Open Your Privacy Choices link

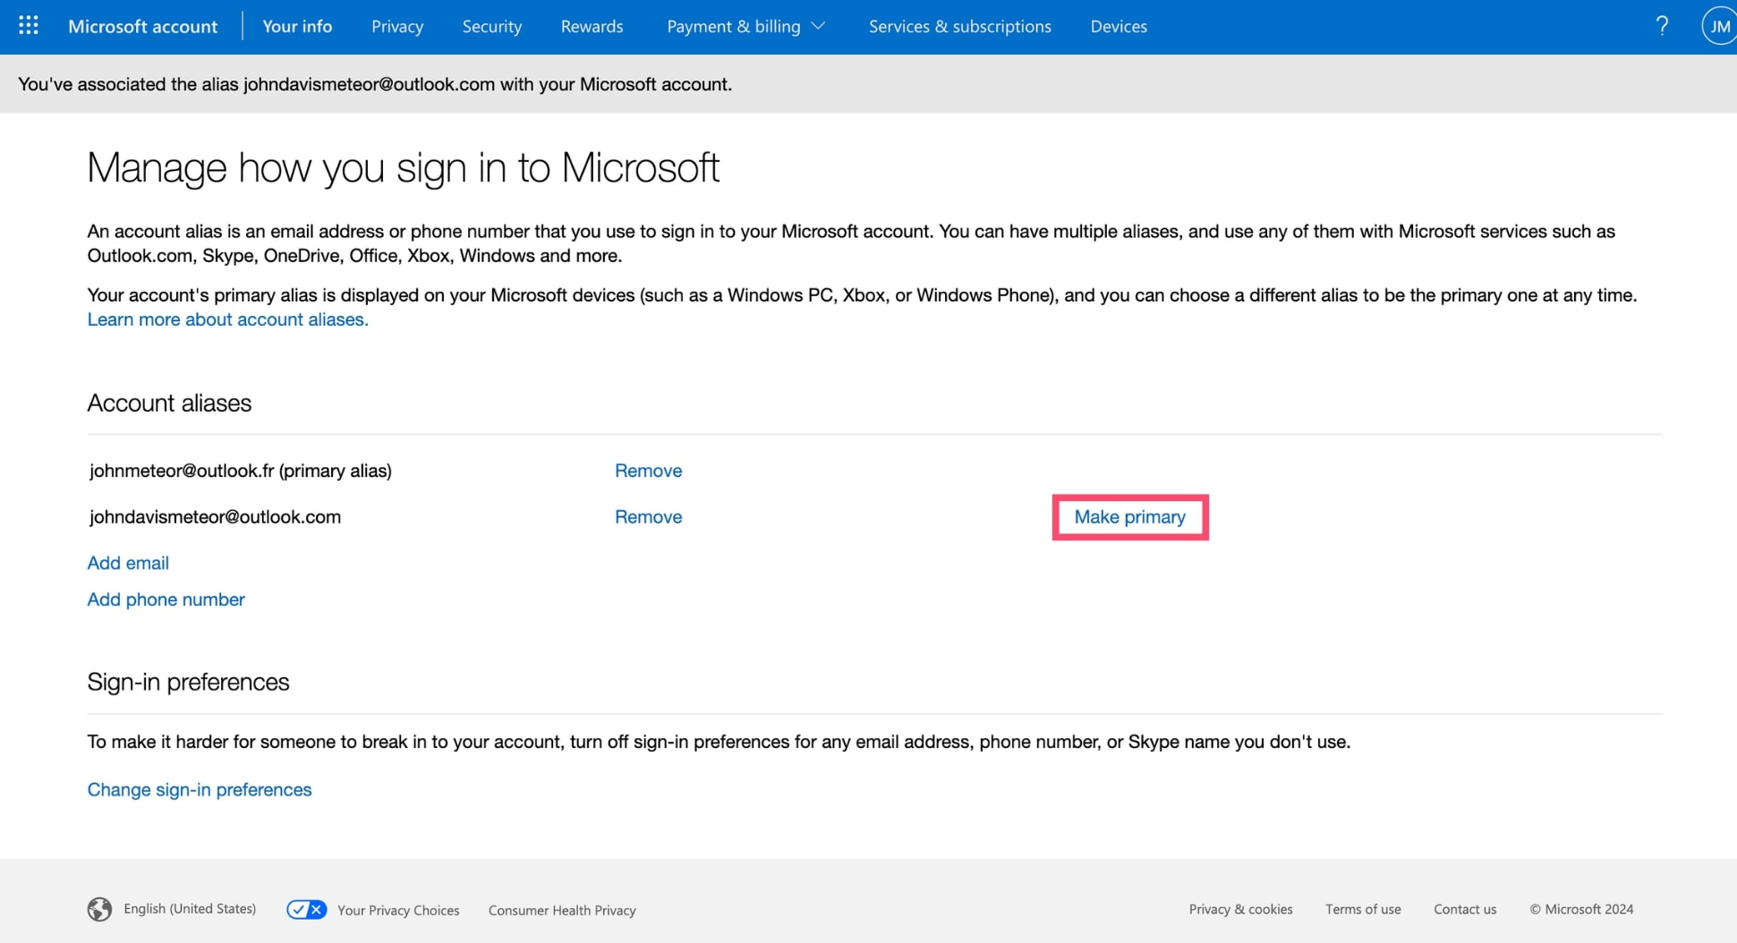coord(398,910)
